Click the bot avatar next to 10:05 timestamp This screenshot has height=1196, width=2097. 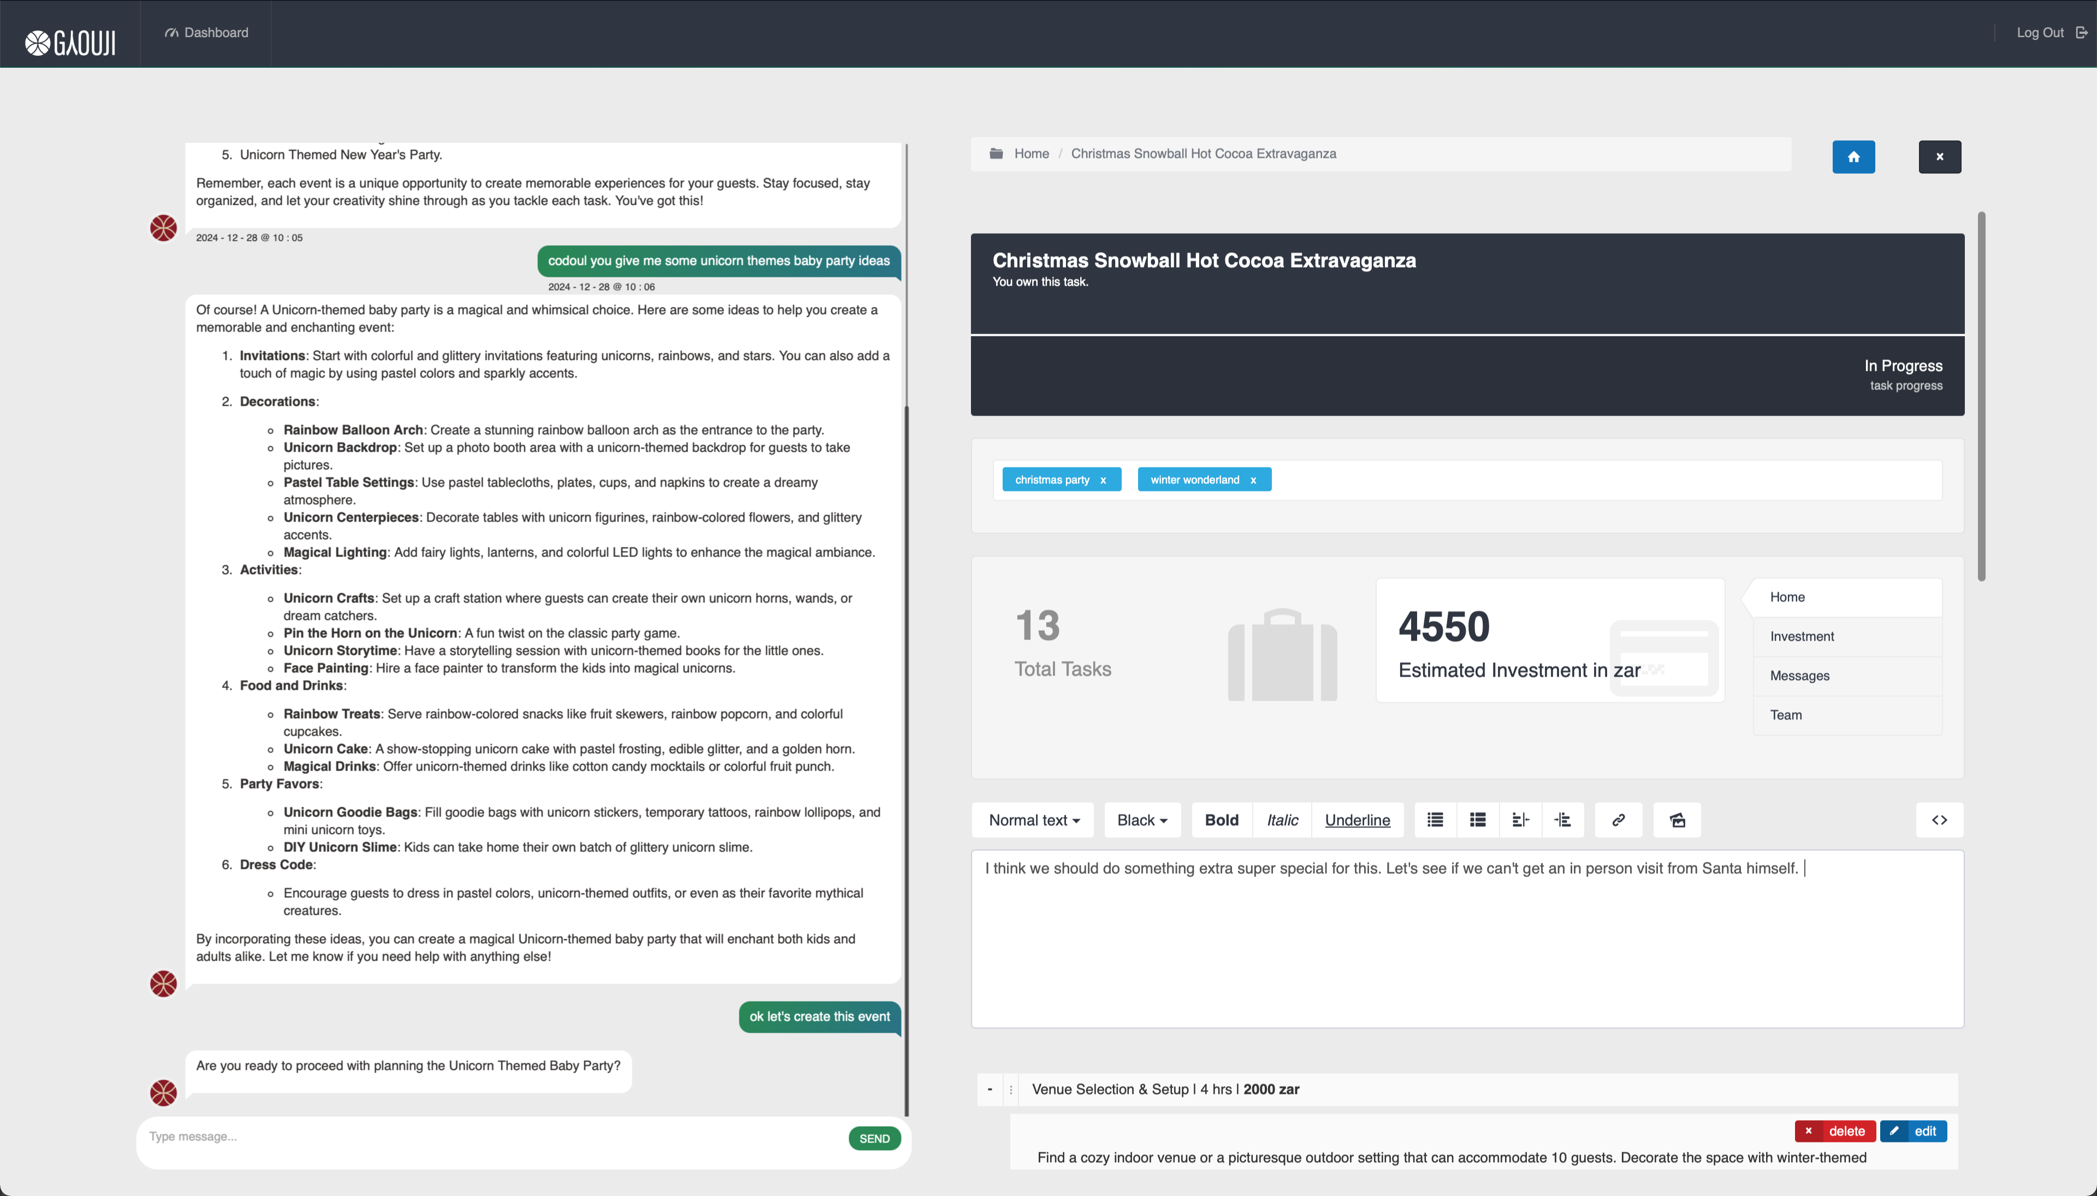tap(163, 228)
